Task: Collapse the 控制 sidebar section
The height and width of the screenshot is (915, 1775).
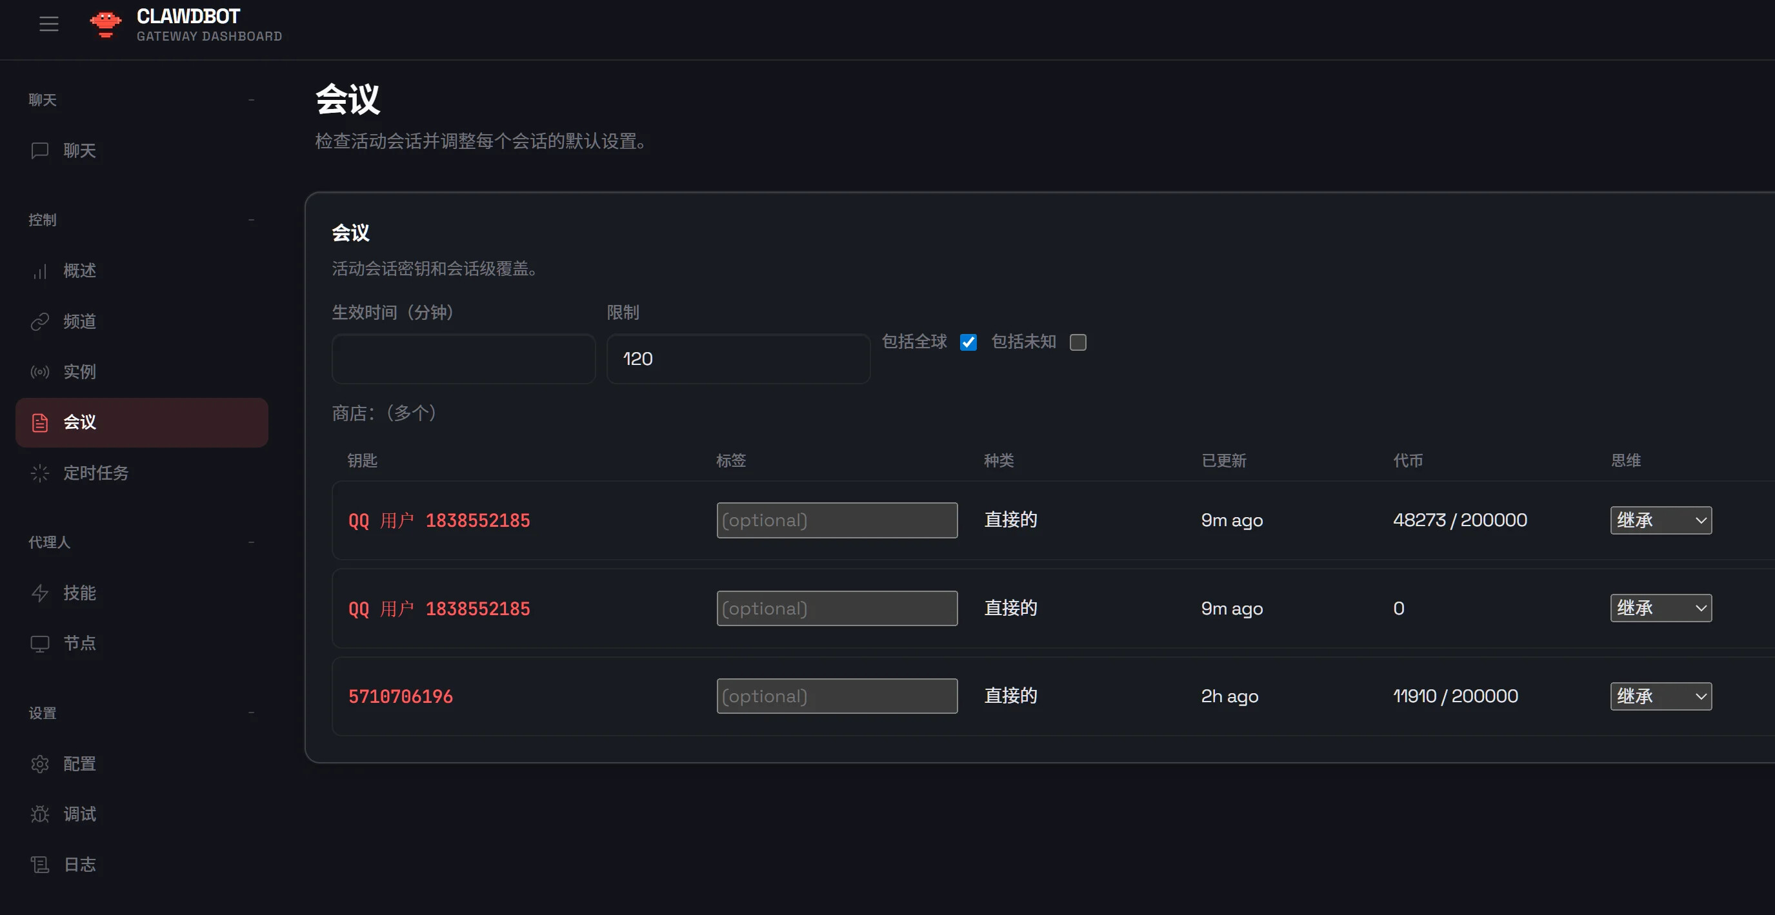Action: [251, 221]
